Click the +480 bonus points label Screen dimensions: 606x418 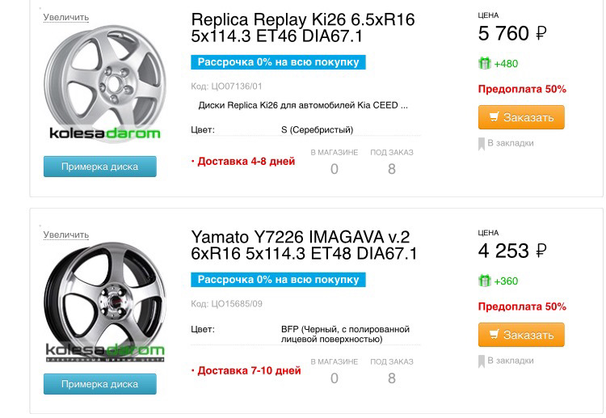point(507,64)
